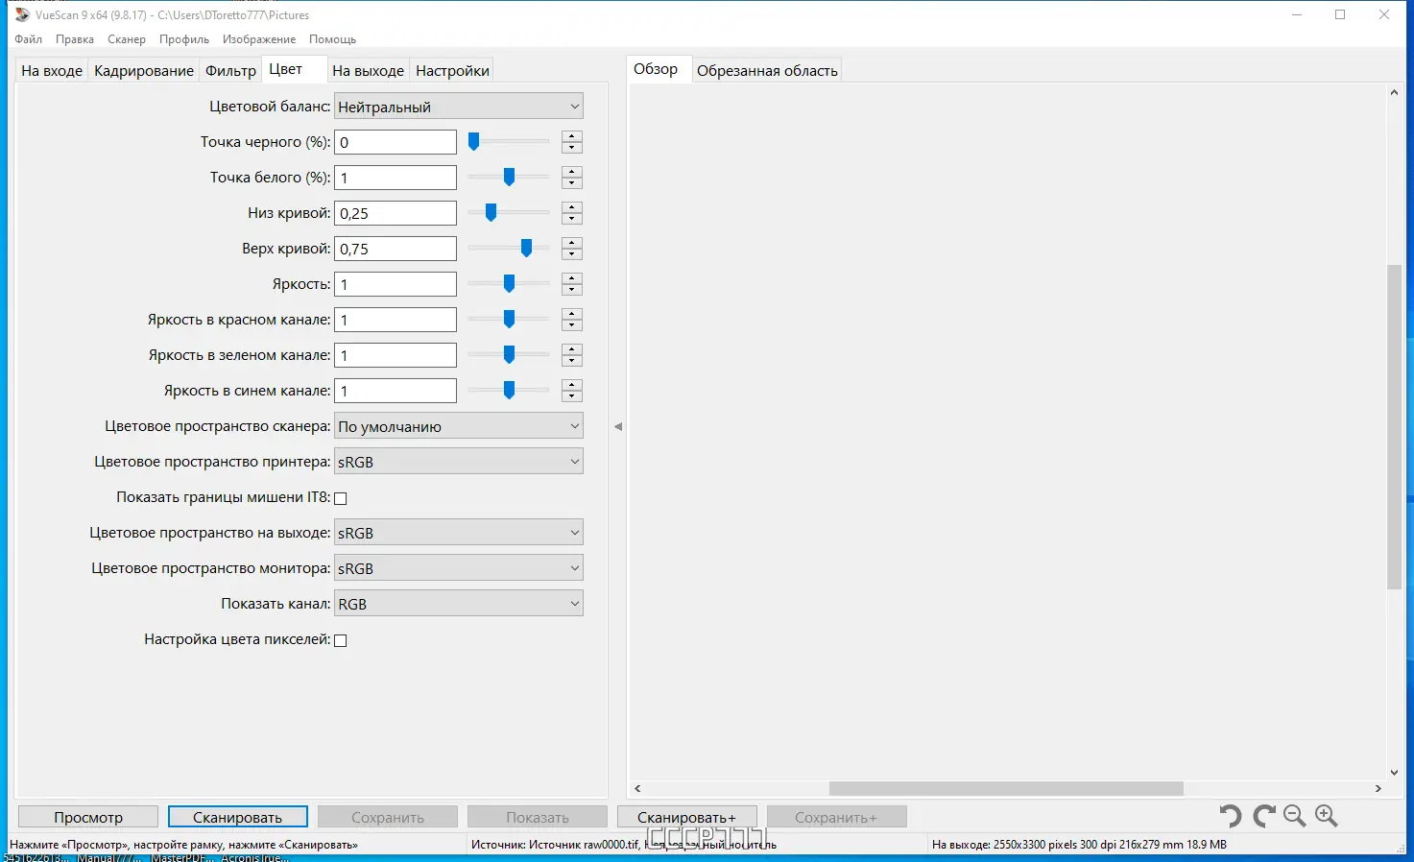Switch to the На выходе tab

coord(368,70)
